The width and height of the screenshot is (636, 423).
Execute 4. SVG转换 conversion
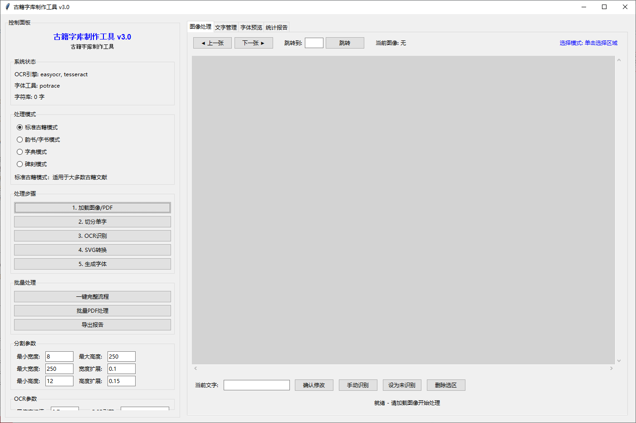point(93,250)
